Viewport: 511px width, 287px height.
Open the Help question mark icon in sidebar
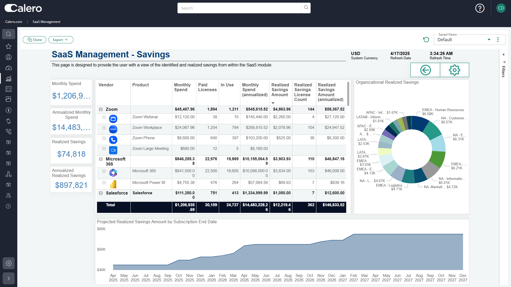click(9, 206)
